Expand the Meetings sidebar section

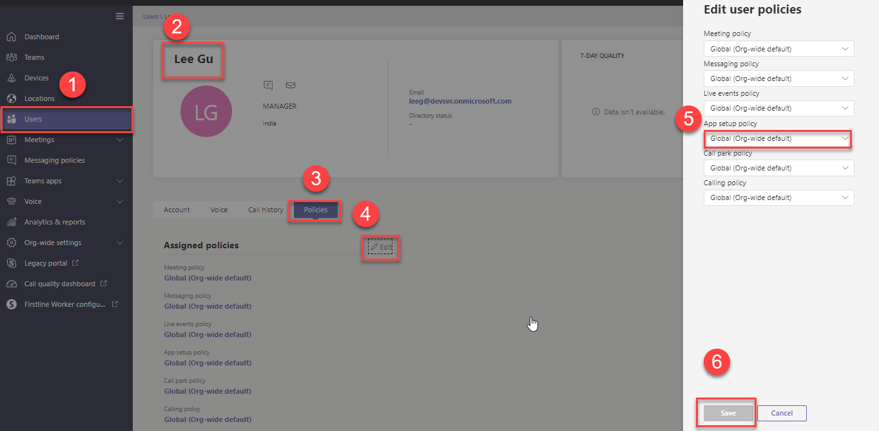pyautogui.click(x=120, y=140)
